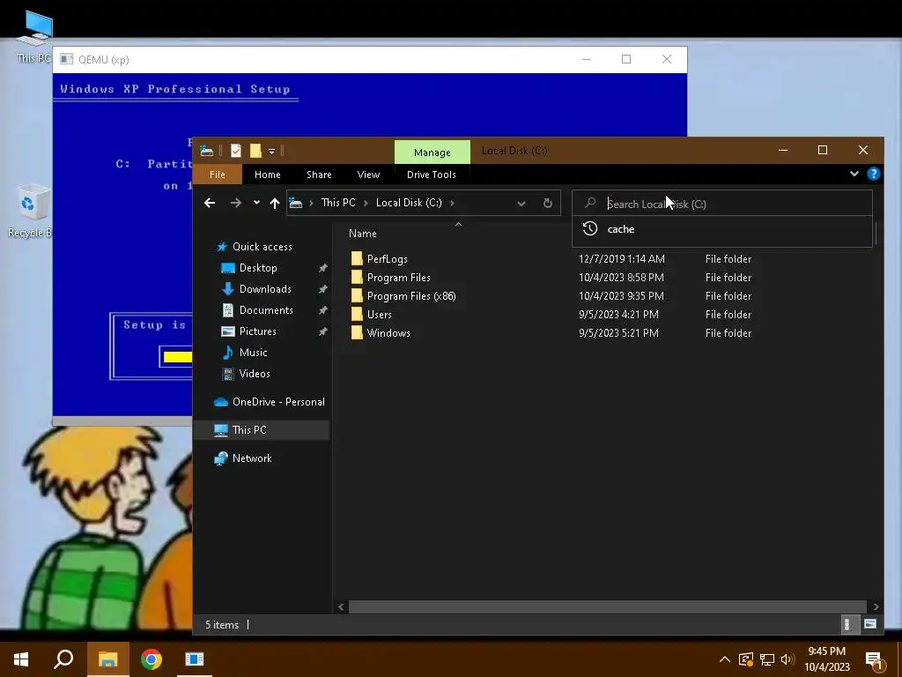Open Desktop in the navigation pane
The height and width of the screenshot is (677, 902).
(x=258, y=268)
